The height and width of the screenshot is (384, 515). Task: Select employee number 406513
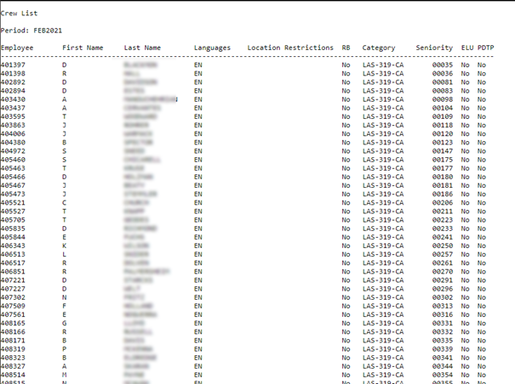[x=13, y=254]
